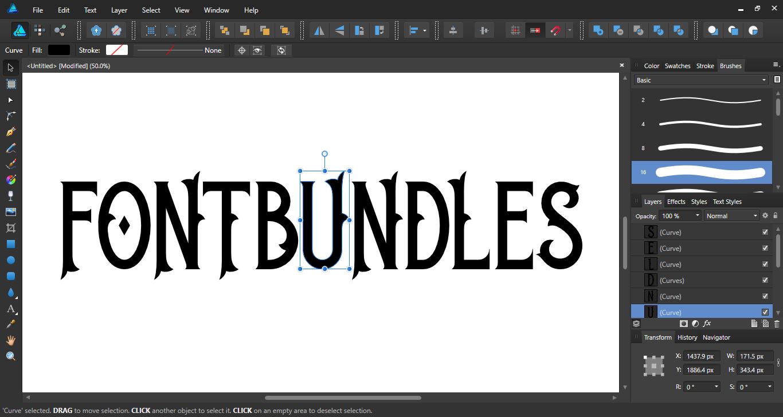Viewport: 783px width, 417px height.
Task: Select the Fill gradient tool
Action: click(x=10, y=180)
